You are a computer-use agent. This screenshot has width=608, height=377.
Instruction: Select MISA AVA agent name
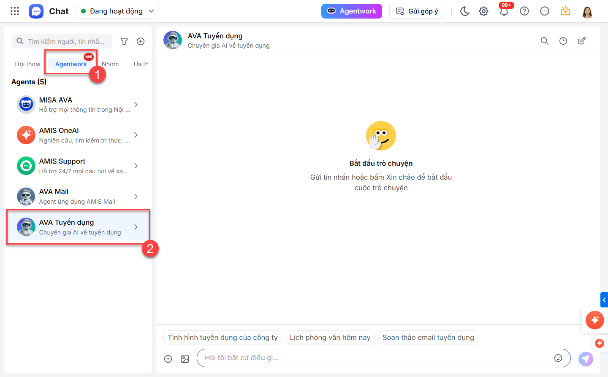click(56, 100)
